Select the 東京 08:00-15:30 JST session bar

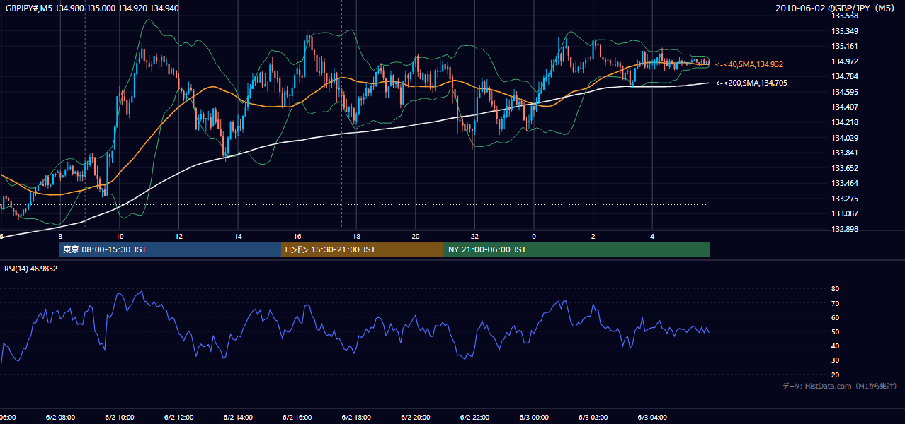171,249
